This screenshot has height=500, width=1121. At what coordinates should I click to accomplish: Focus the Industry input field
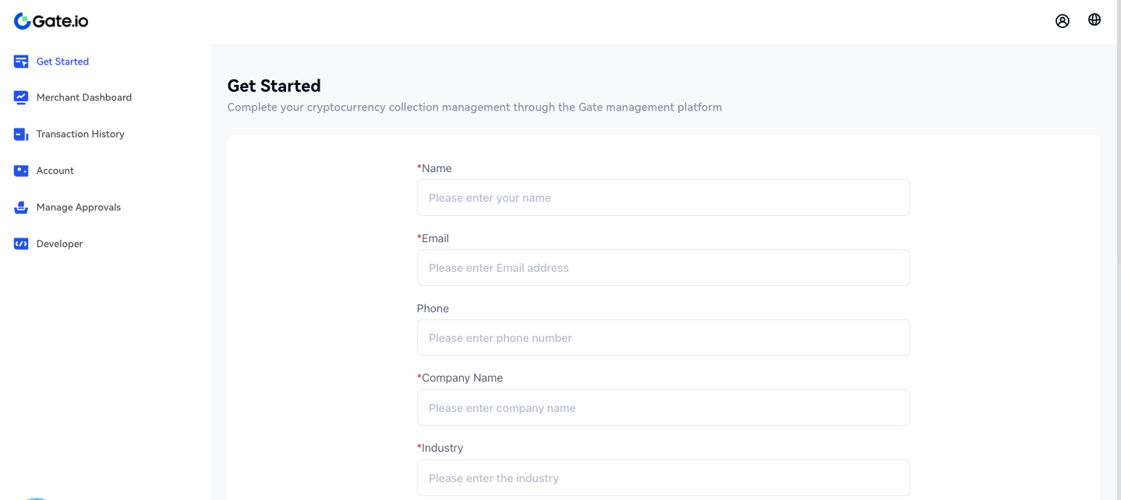coord(663,477)
